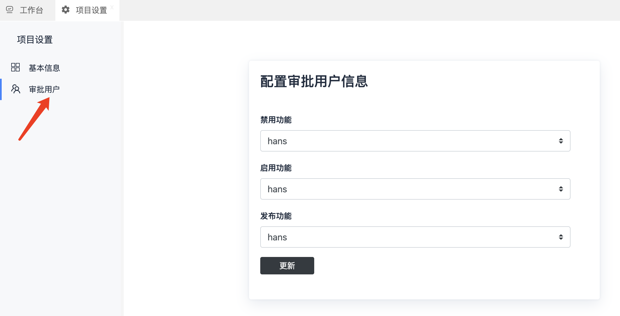Close the 项目设置 tab
The width and height of the screenshot is (620, 316).
[112, 7]
